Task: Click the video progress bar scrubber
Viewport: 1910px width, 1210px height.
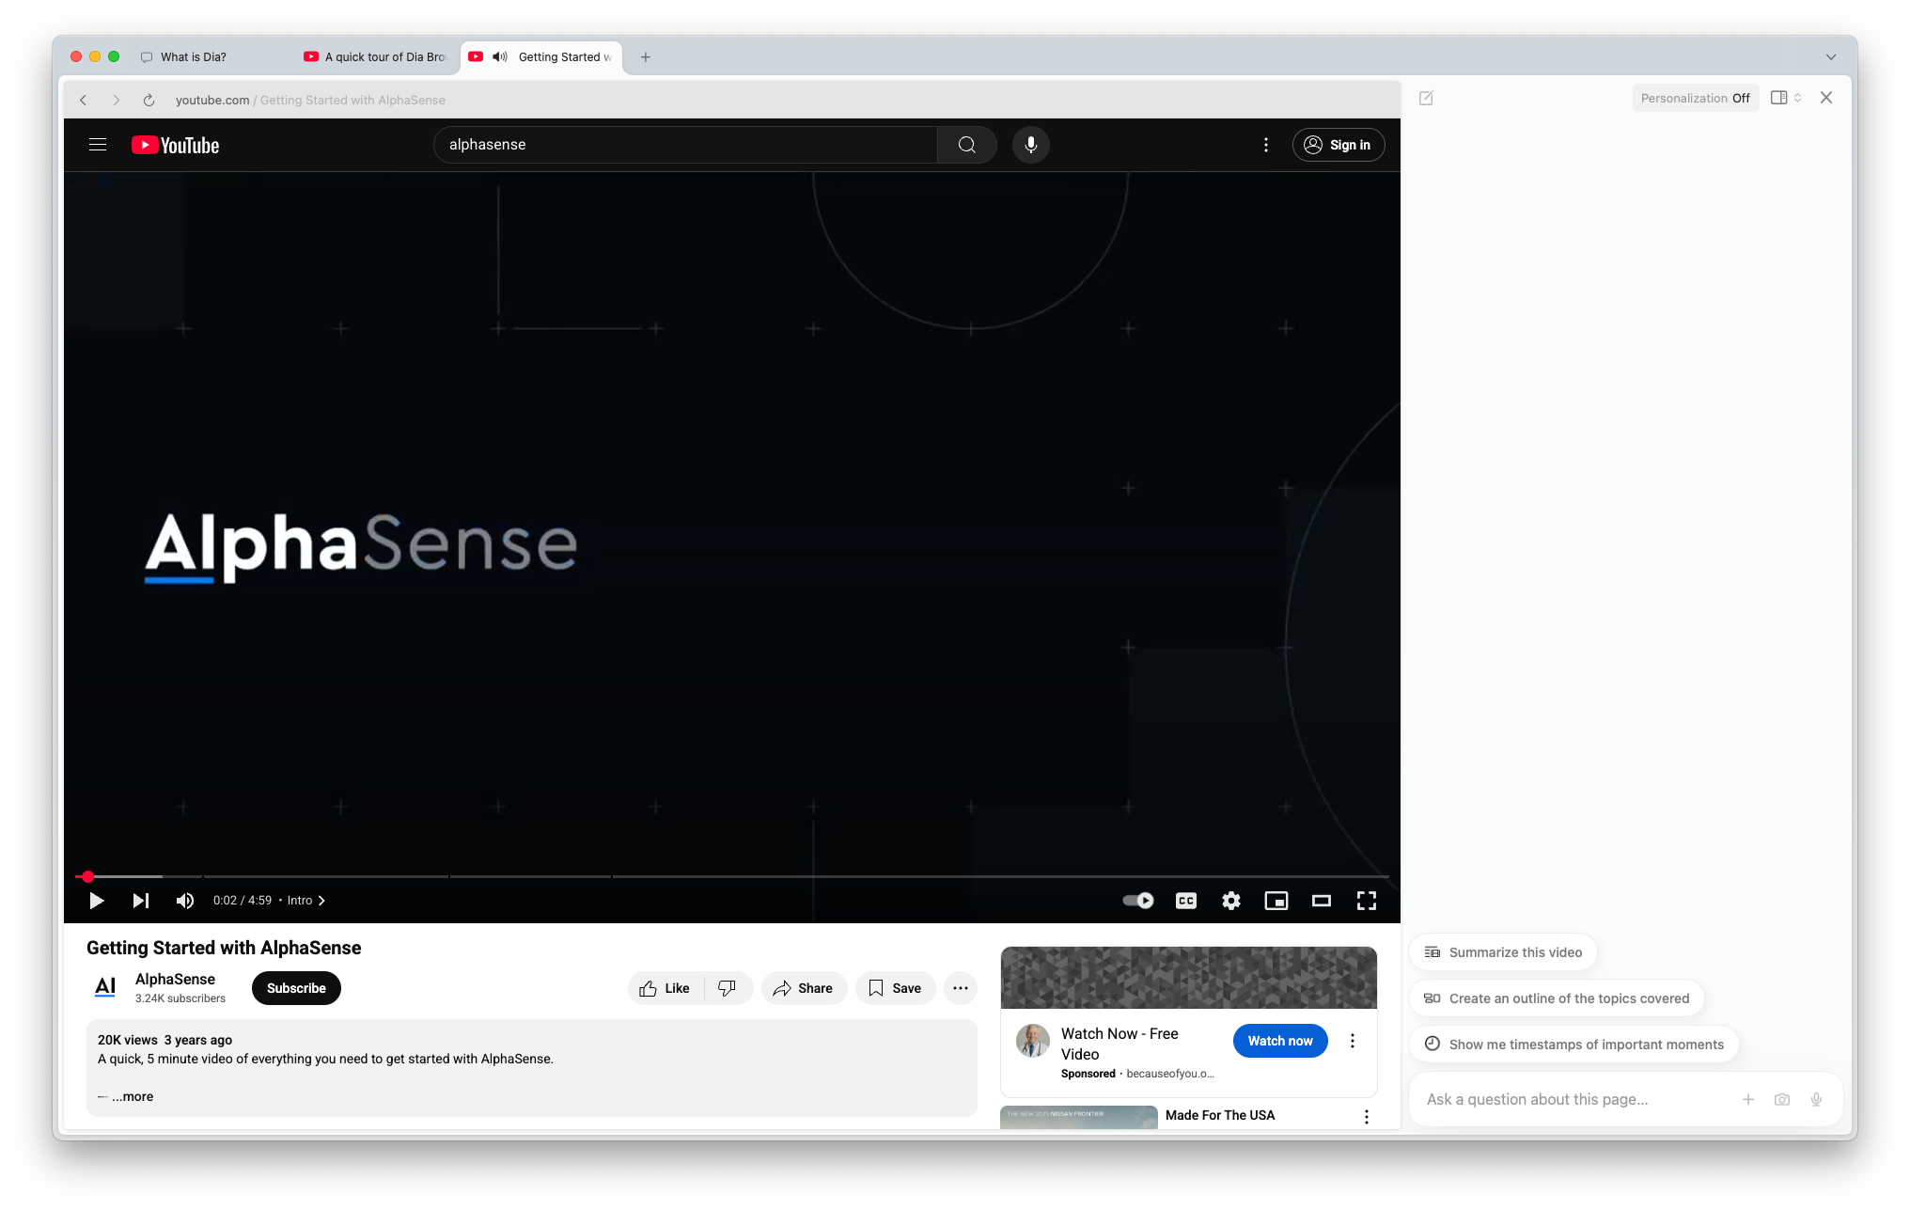Action: tap(87, 876)
